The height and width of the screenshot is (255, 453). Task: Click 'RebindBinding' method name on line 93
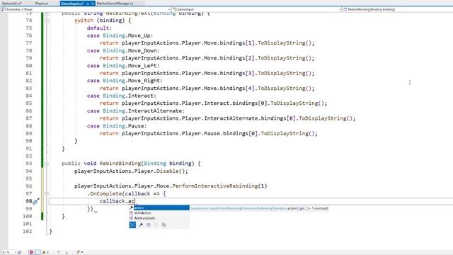[120, 164]
